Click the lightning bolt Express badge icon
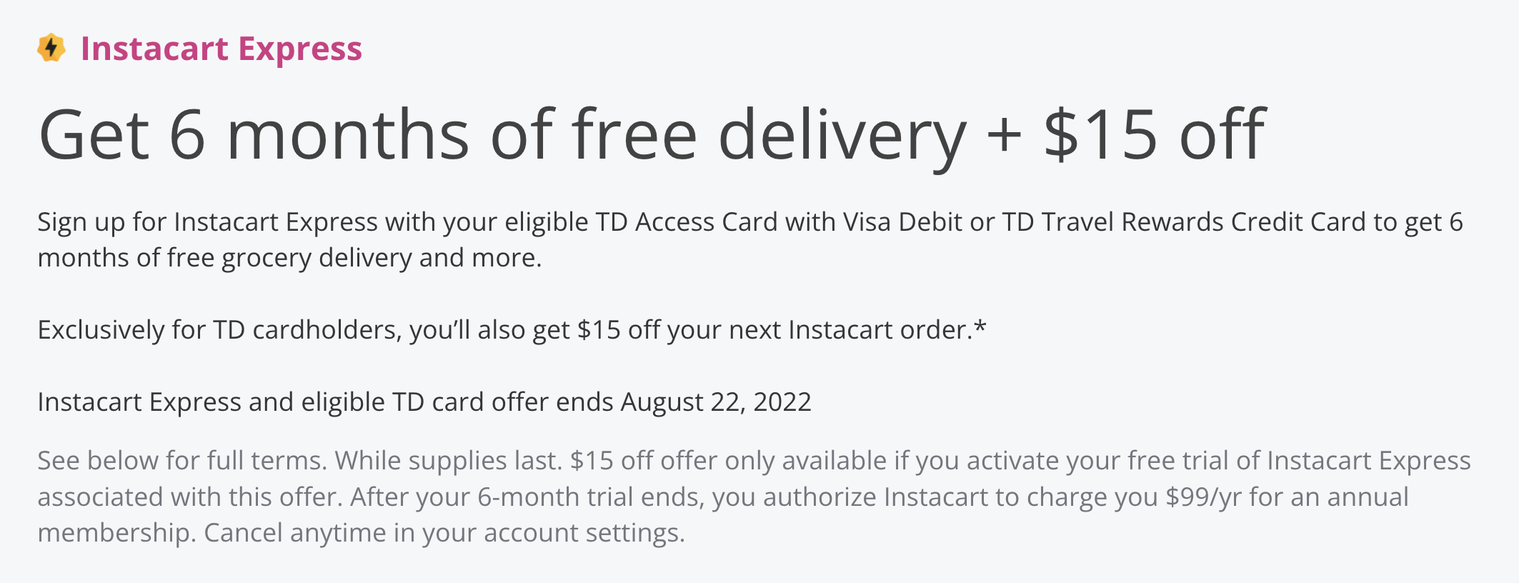Viewport: 1519px width, 583px height. click(51, 49)
